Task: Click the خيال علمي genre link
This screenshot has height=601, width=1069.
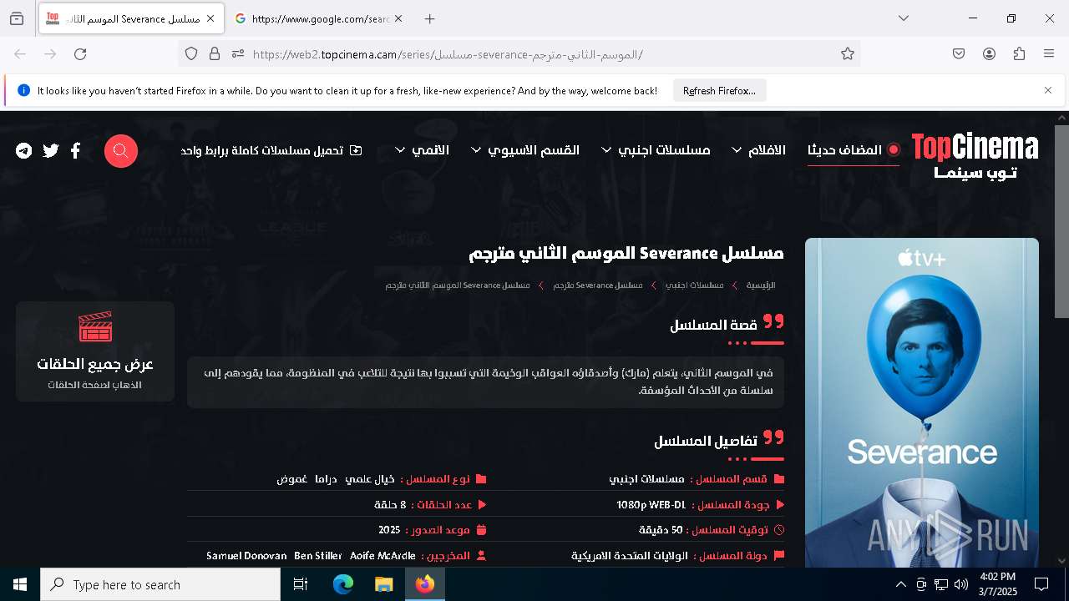Action: pos(370,479)
